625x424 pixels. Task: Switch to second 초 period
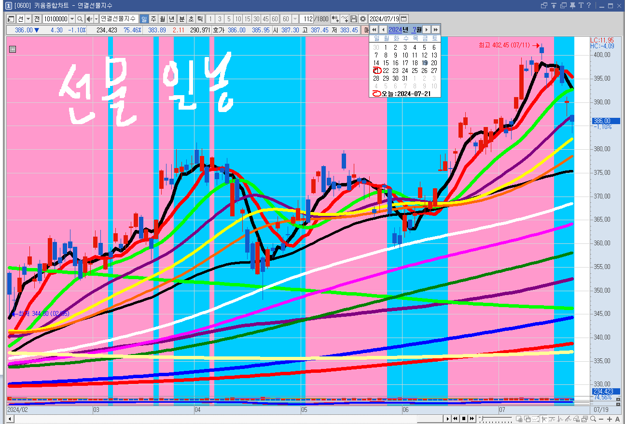tap(191, 19)
